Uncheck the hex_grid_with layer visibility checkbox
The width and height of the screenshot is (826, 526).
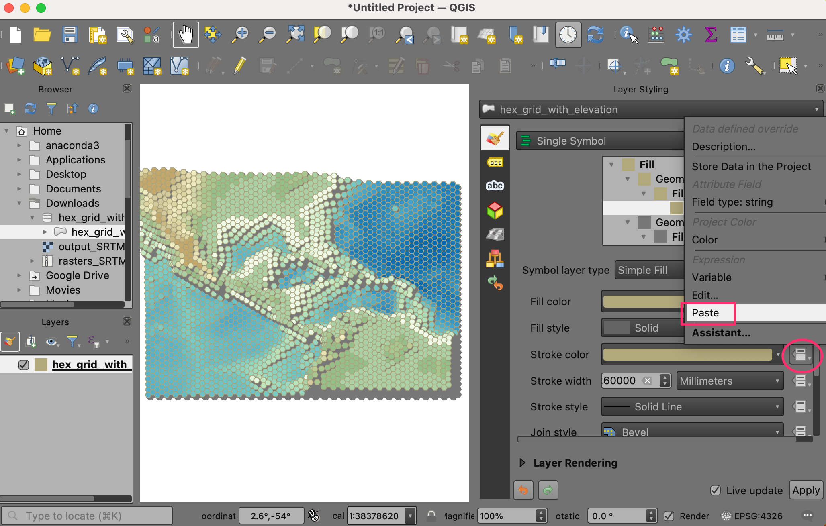pos(24,365)
